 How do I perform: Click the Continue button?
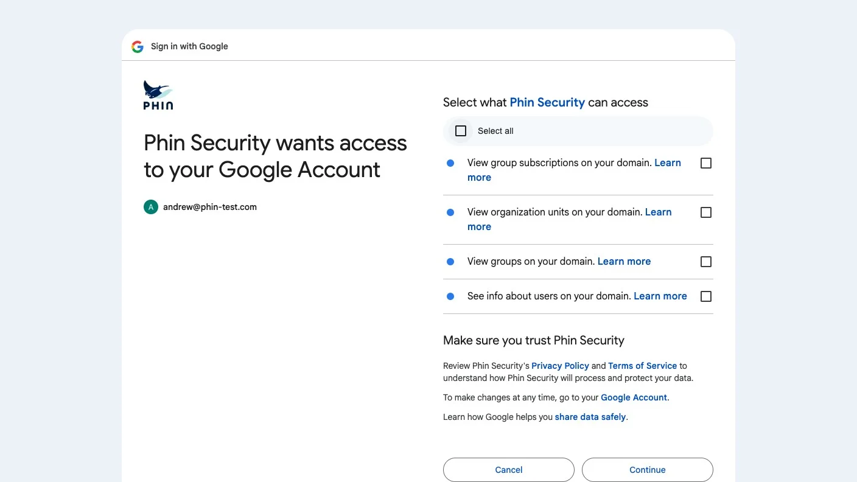[648, 470]
